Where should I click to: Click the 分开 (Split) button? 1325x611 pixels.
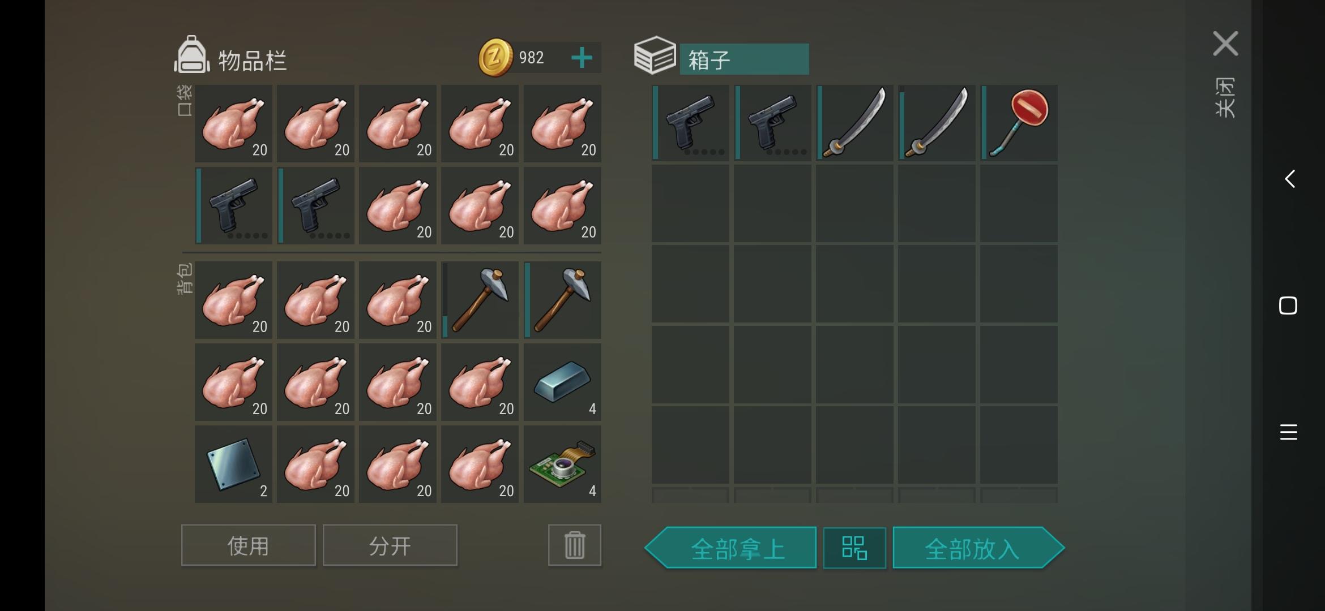[390, 545]
